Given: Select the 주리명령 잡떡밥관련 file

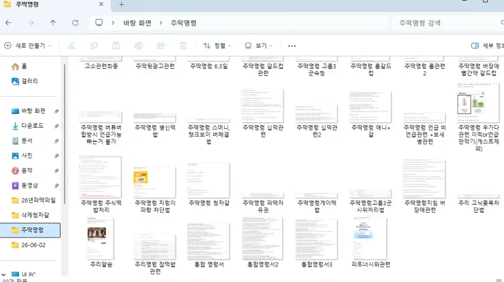Looking at the screenshot, I should (x=155, y=255).
